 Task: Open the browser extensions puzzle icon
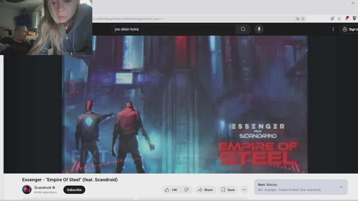[x=339, y=19]
